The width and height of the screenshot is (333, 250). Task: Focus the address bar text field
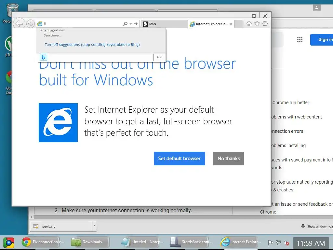[x=83, y=24]
